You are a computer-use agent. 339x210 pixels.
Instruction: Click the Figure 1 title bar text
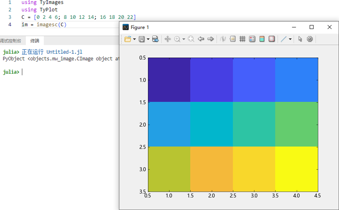(140, 27)
